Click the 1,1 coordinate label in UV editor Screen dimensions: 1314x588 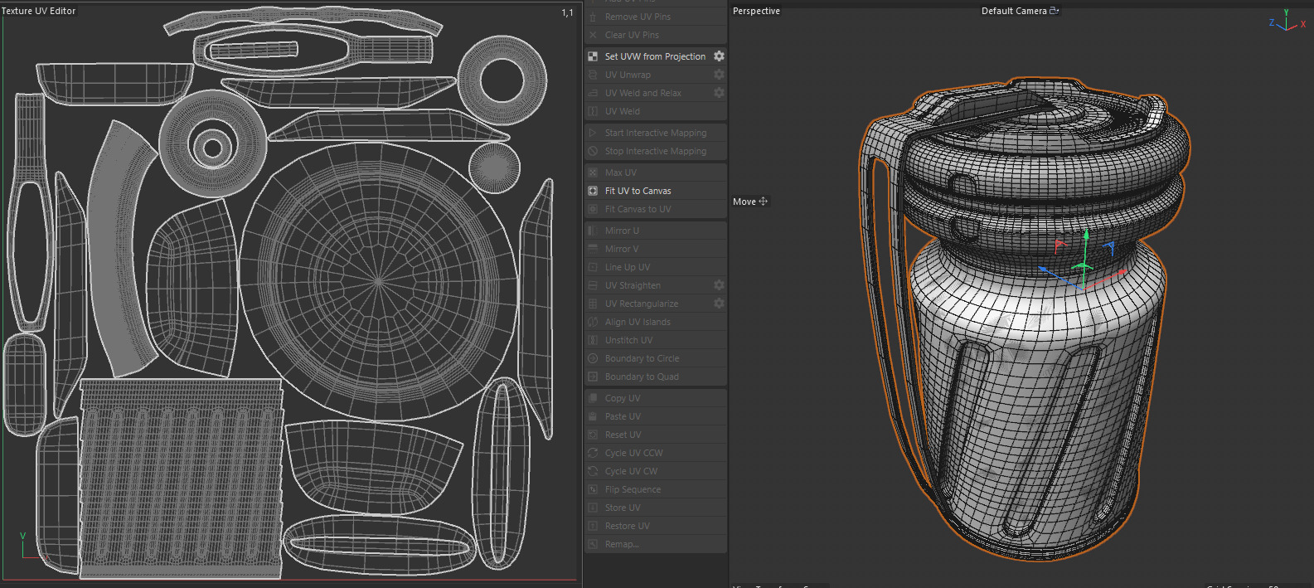point(567,12)
